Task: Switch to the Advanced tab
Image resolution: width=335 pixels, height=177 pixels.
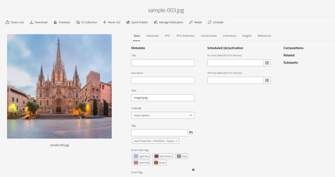Action: 152,36
